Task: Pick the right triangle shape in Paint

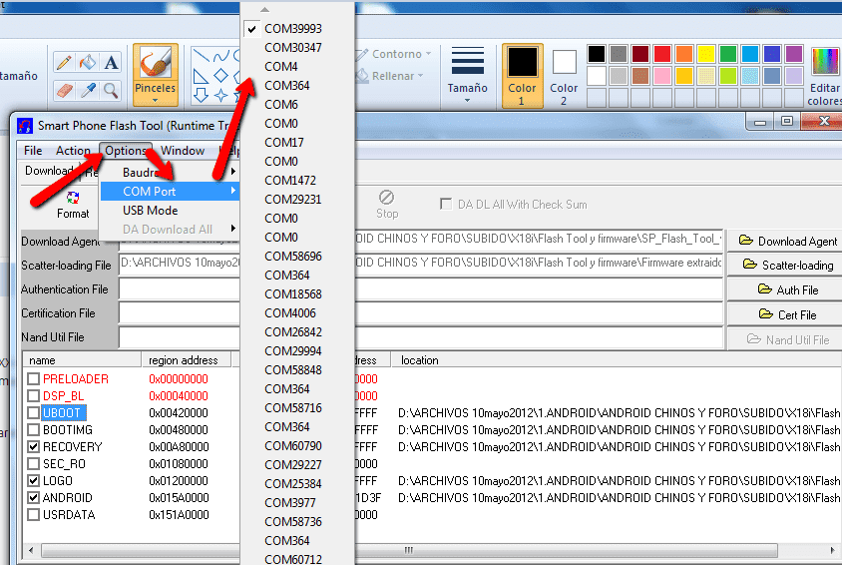Action: pos(201,76)
